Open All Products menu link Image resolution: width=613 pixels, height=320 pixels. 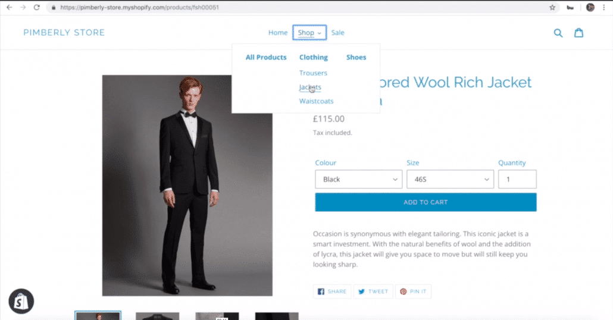pos(266,58)
